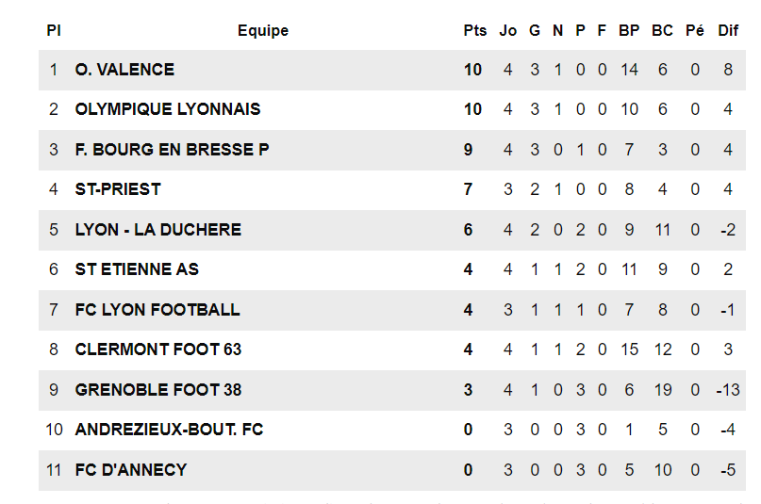Screen dimensions: 761x504
Task: Open the FC D'ANNECY team link
Action: (131, 470)
